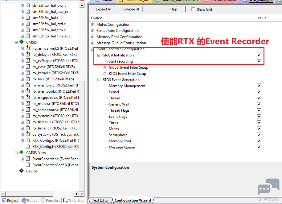The height and width of the screenshot is (204, 282).
Task: Click the rtx_system.c key file icon
Action: click(28, 115)
